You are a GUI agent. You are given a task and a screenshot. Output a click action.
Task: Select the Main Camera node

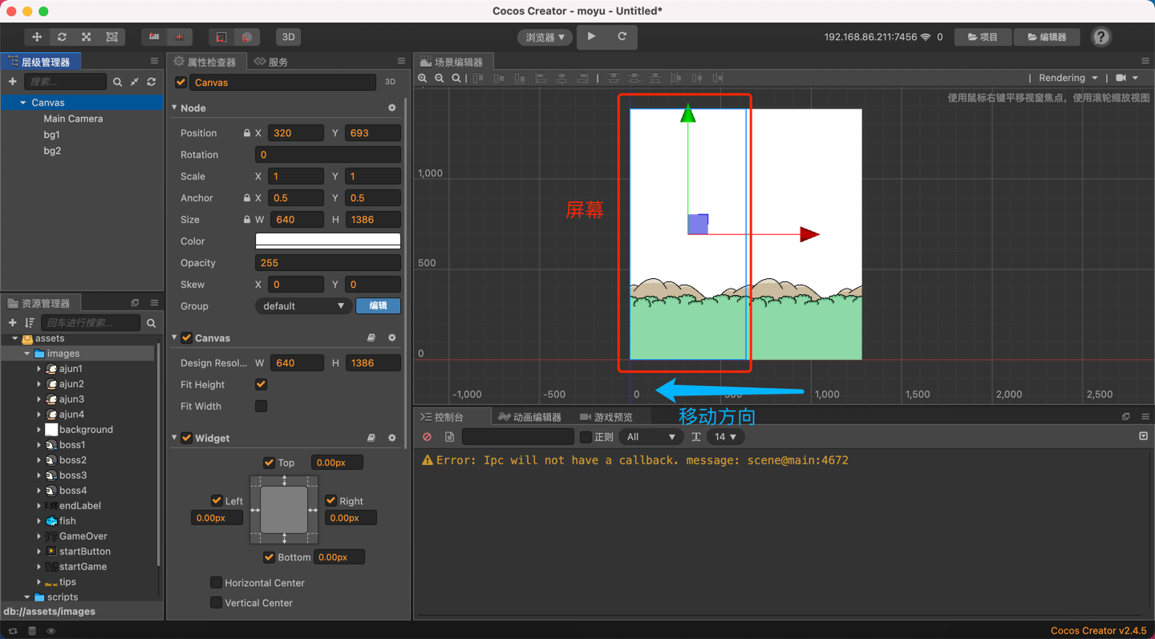coord(73,119)
